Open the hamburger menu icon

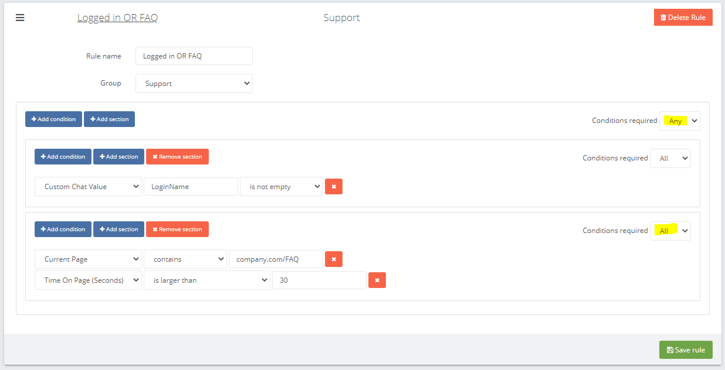(x=20, y=18)
